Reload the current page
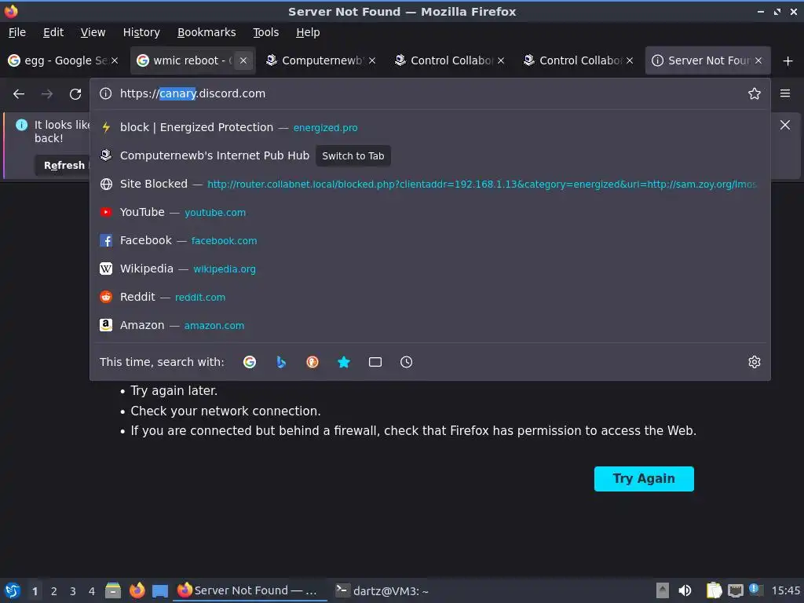 pyautogui.click(x=75, y=94)
